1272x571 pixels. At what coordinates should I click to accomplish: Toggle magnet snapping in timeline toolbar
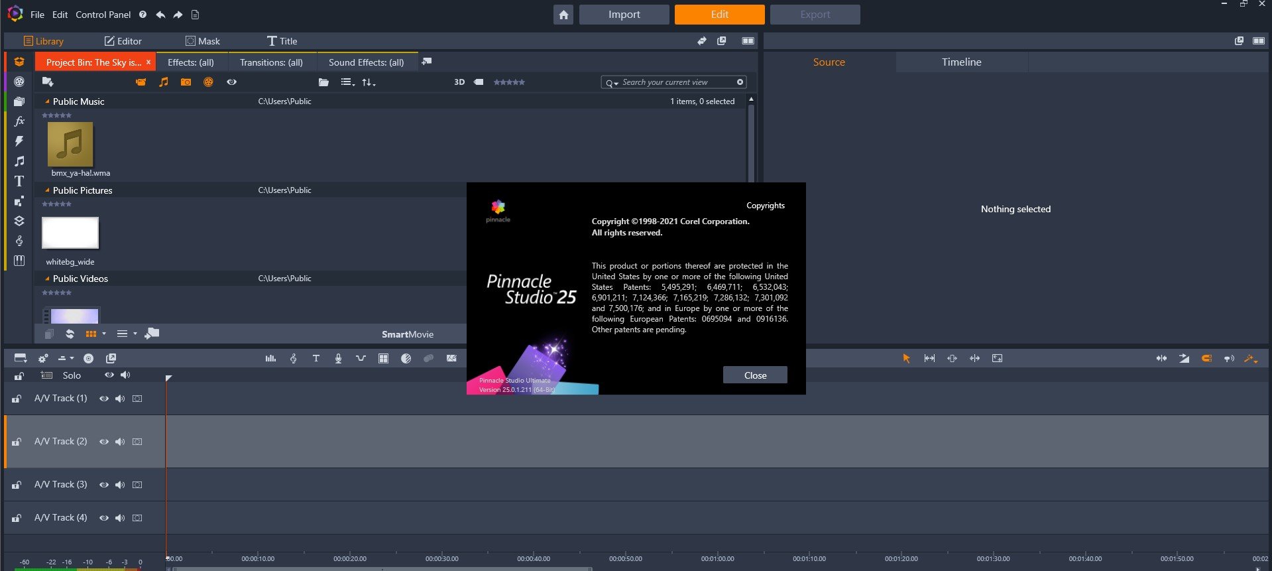pyautogui.click(x=1206, y=358)
